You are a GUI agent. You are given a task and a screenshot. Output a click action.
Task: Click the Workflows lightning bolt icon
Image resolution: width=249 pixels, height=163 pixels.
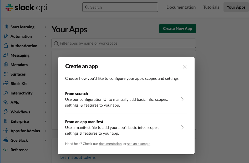[x=6, y=112]
